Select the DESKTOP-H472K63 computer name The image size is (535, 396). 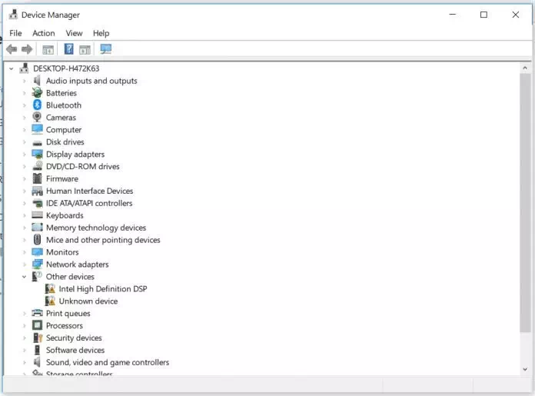pos(66,68)
